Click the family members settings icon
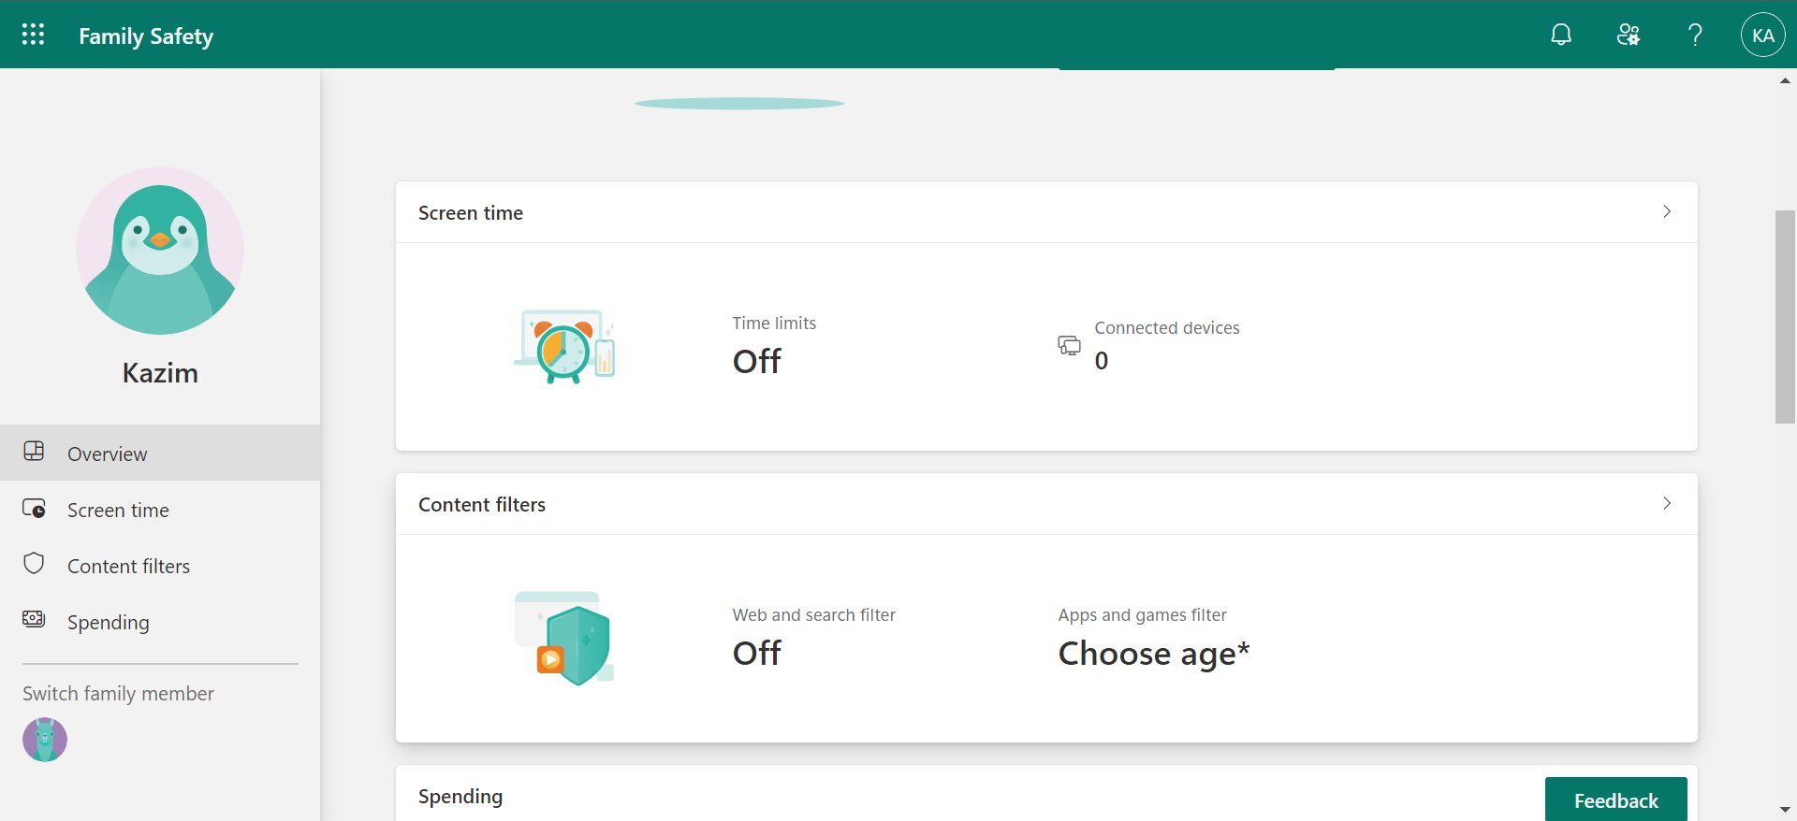1797x821 pixels. [1628, 35]
